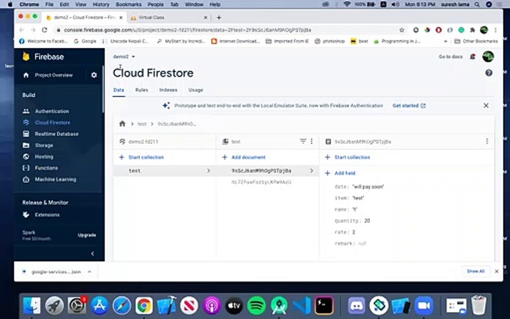Collapse the Firebase sidebar
510x319 pixels.
click(93, 253)
